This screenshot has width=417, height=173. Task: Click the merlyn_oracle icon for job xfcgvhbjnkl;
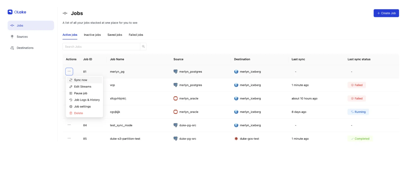coord(176,99)
